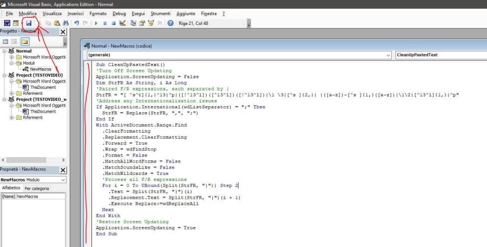Screen dimensions: 487x247
Task: Click View Code icon in Project panel
Action: coord(6,41)
